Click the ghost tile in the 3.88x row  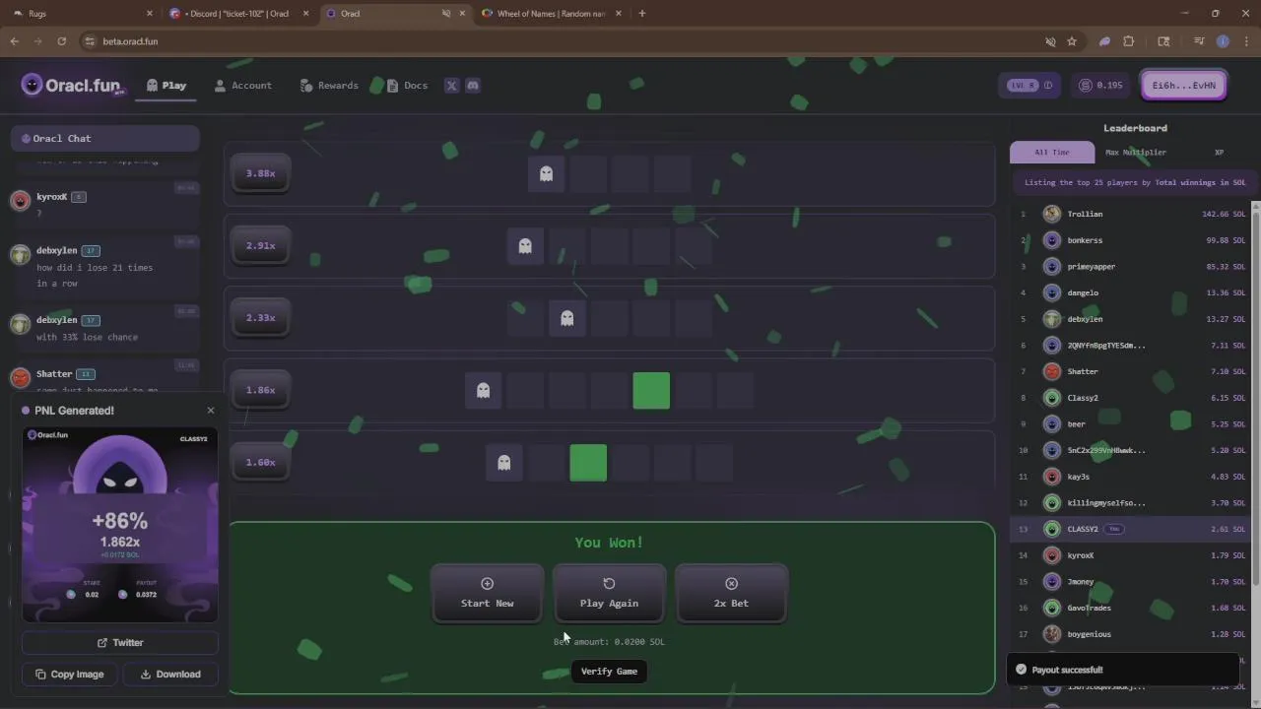tap(546, 174)
